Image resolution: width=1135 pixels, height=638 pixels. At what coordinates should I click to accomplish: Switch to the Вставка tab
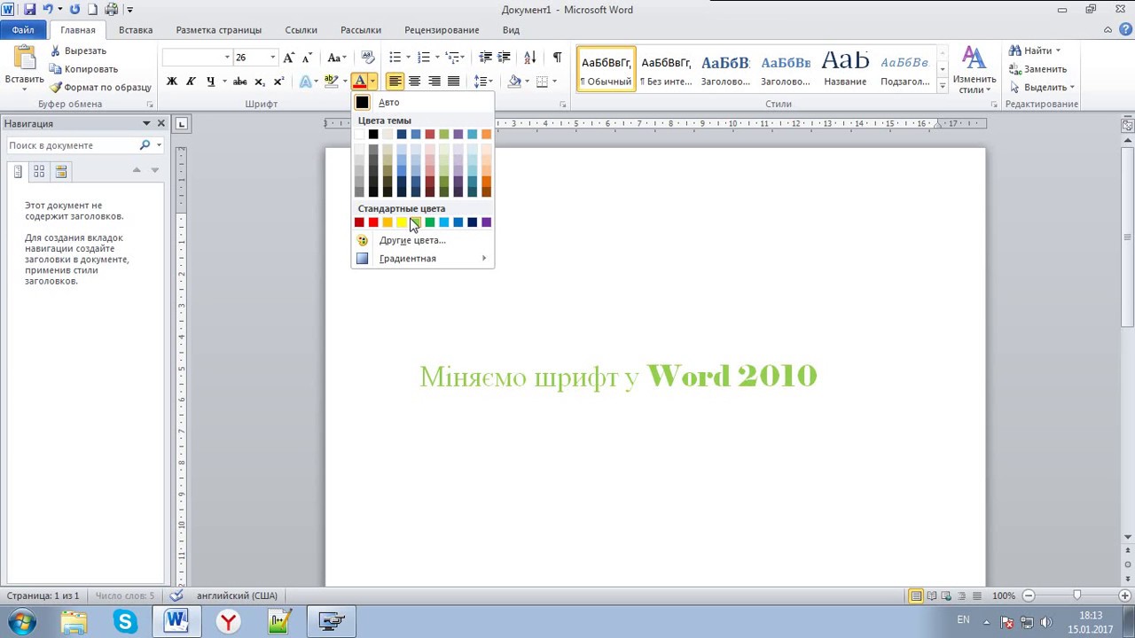click(x=136, y=30)
